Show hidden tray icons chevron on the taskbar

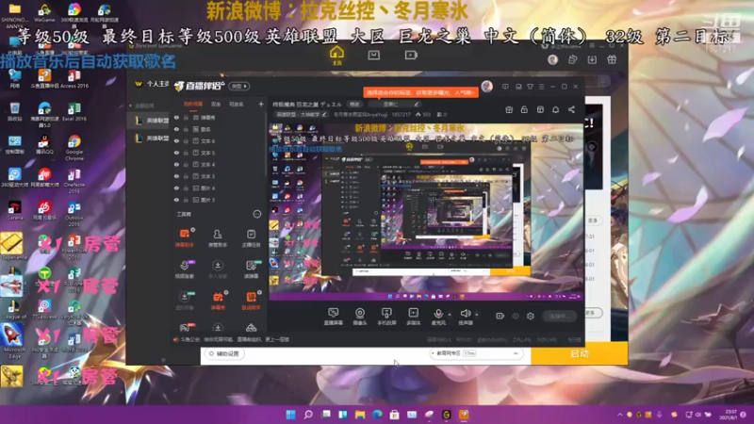[620, 415]
